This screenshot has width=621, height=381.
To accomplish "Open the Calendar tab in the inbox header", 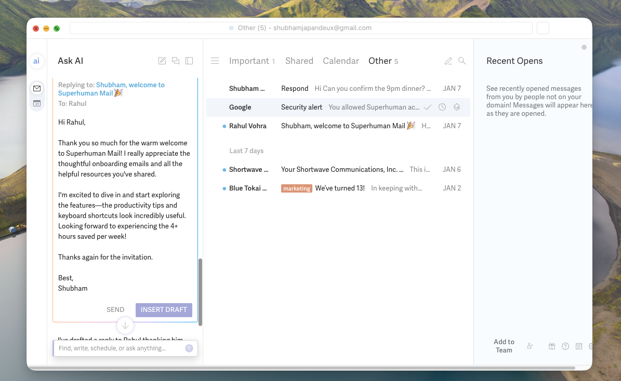I will pyautogui.click(x=341, y=61).
